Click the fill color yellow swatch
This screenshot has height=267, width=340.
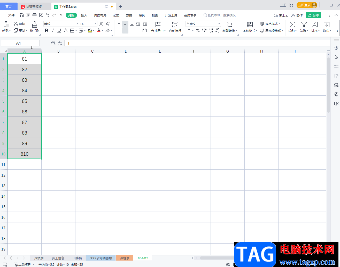[x=90, y=31]
